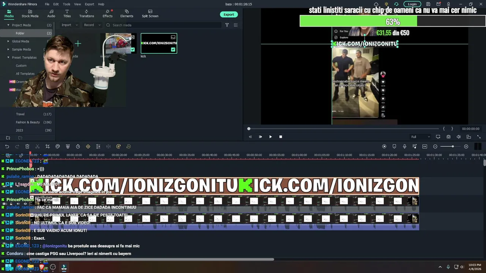
Task: Save project with floppy disk icon
Action: click(428, 4)
